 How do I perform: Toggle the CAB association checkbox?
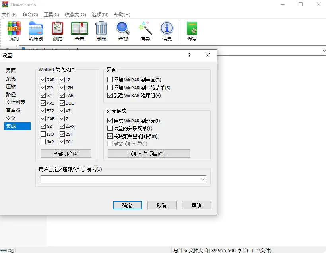[x=43, y=119]
